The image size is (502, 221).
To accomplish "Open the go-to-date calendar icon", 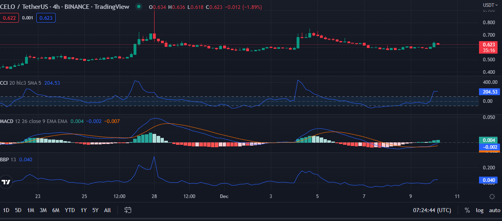I will (x=128, y=210).
